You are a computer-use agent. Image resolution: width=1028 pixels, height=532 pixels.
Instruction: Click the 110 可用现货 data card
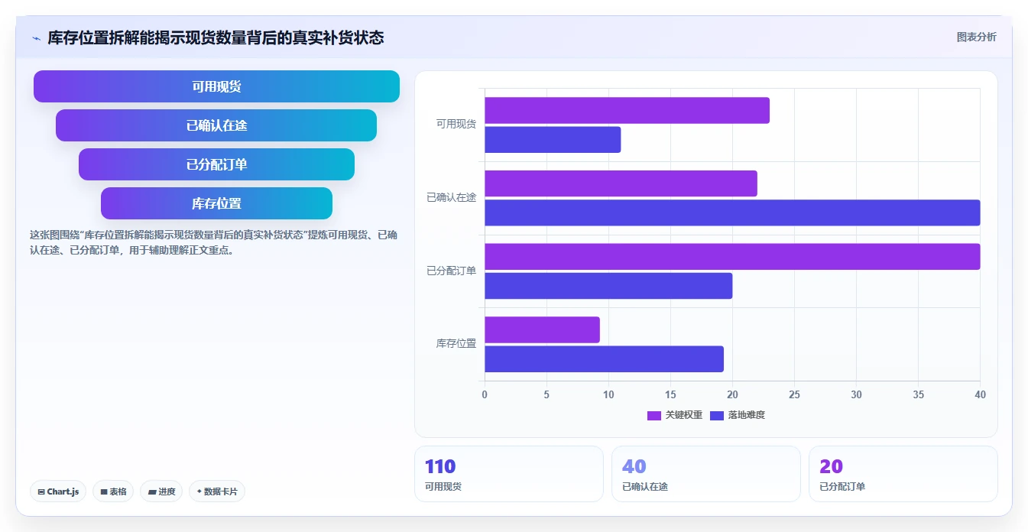509,474
